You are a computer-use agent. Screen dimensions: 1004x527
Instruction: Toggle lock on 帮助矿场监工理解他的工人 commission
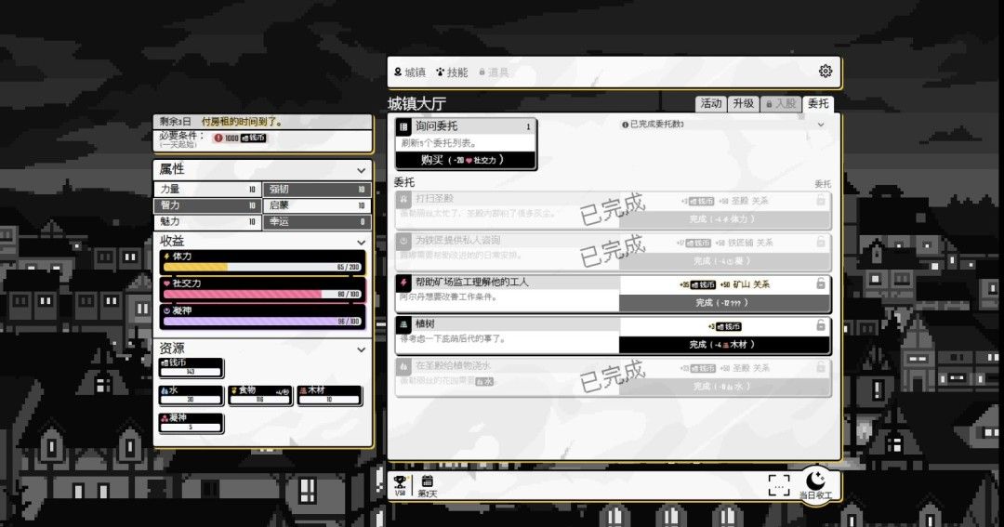click(820, 283)
